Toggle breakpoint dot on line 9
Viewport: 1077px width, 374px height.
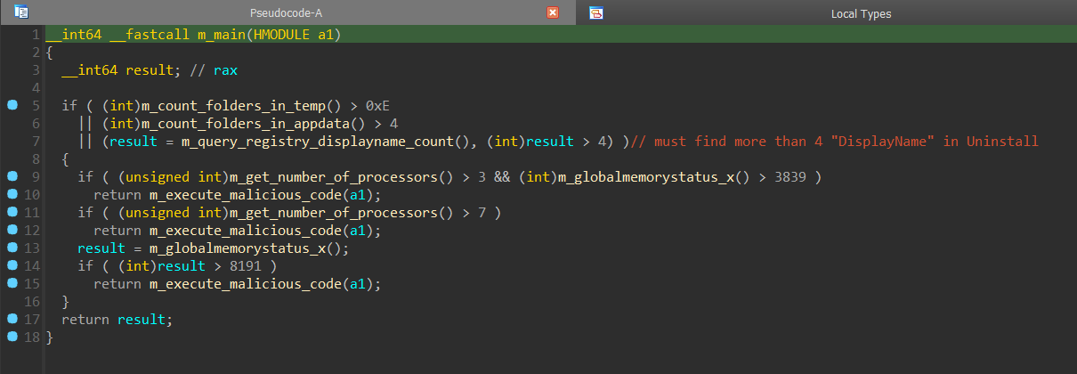12,176
